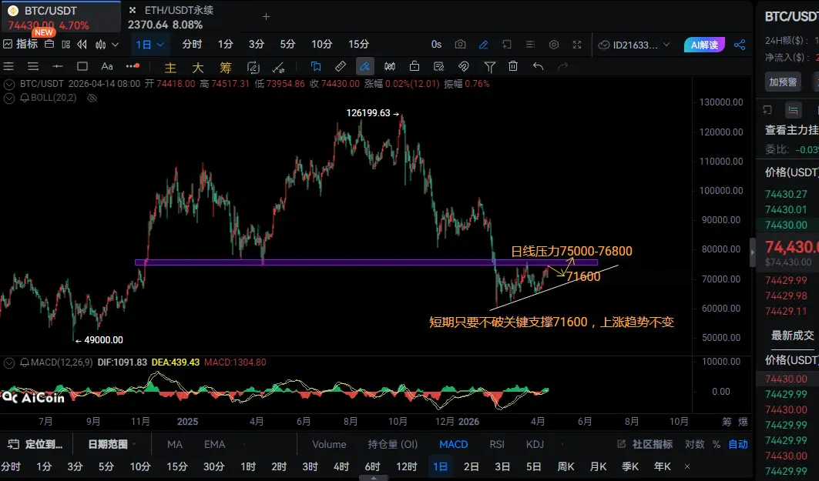Select the candlestick chart type icon
Viewport: 819px width, 481px height.
coord(101,45)
